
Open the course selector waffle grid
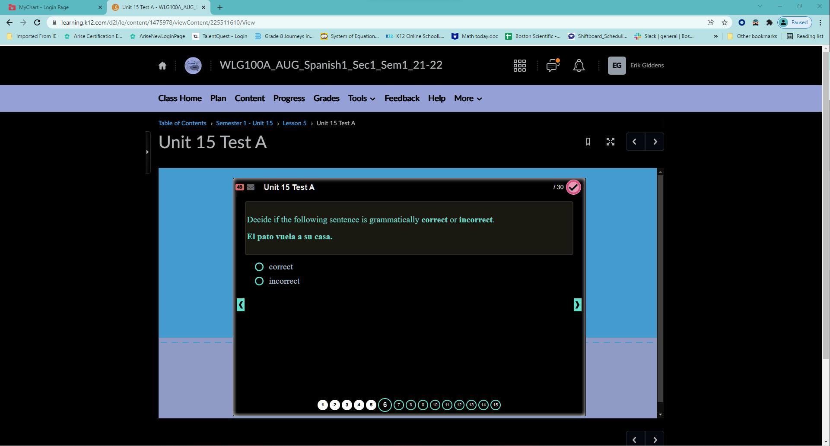519,66
